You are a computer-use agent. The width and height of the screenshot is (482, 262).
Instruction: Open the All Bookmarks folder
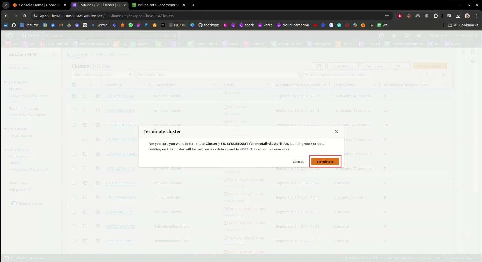463,25
